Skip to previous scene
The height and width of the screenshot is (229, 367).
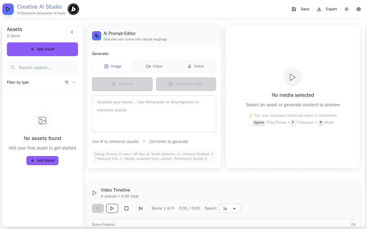[x=98, y=208]
